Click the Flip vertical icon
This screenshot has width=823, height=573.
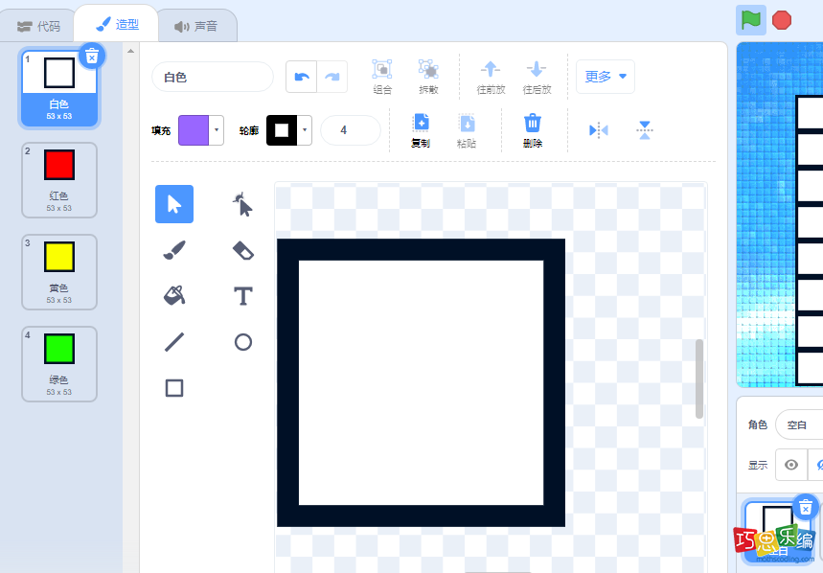tap(645, 130)
